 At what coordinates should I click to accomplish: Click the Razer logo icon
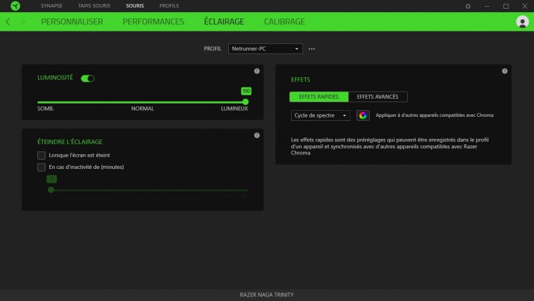tap(15, 6)
